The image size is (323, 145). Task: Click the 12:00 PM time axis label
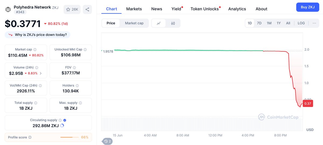coord(215,135)
